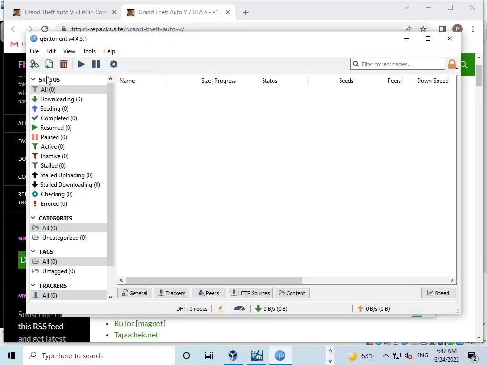Reload the Chrome page
Screen dimensions: 487x365
coord(44,29)
